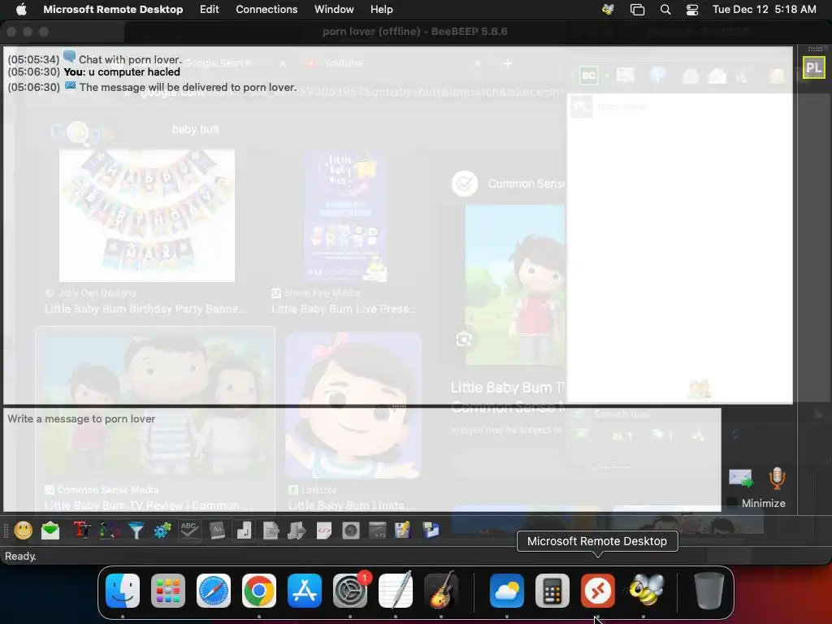Open Edit menu in menu bar

pos(209,9)
